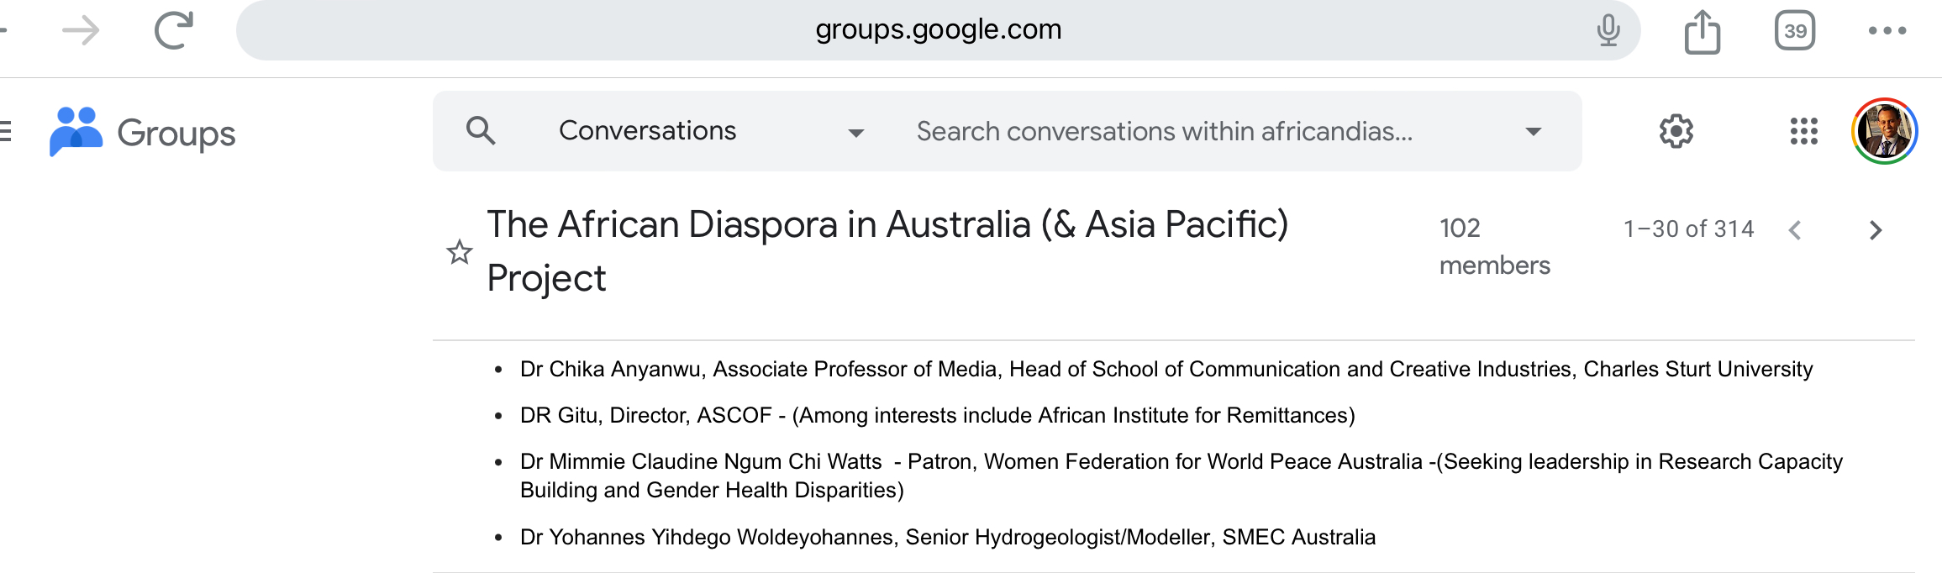This screenshot has width=1942, height=573.
Task: Open advanced search options arrow
Action: pos(1534,132)
